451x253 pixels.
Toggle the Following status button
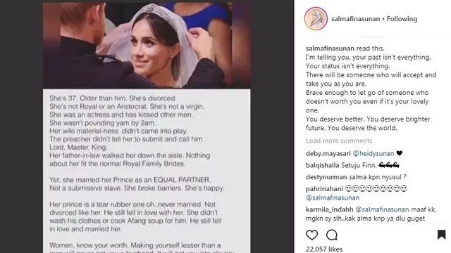[402, 19]
